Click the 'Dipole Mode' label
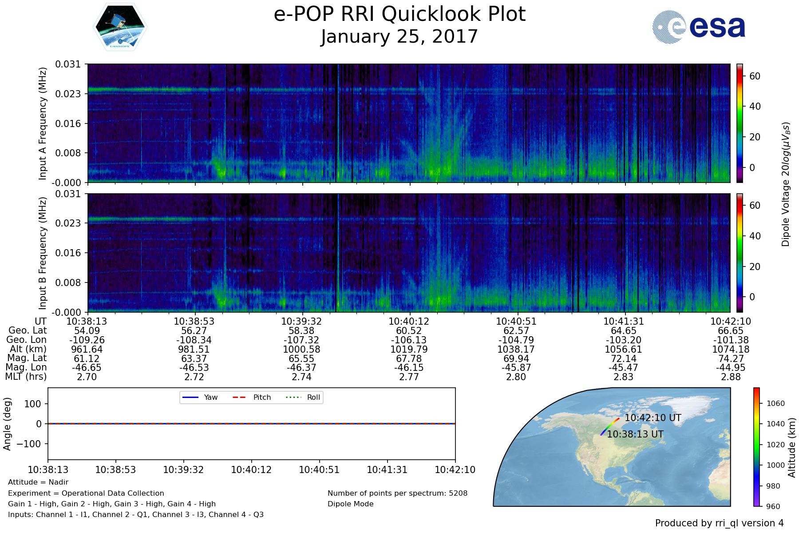 pos(351,504)
